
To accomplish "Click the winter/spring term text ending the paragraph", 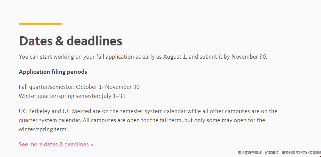I will tap(43, 129).
